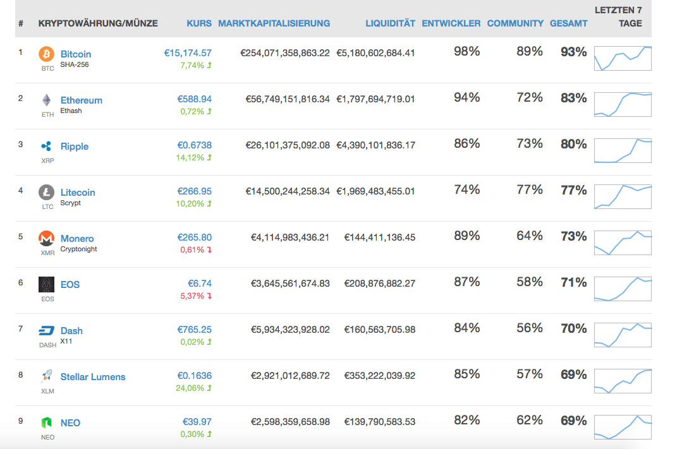Image resolution: width=682 pixels, height=449 pixels.
Task: Open the Ripple coin page link
Action: [75, 147]
